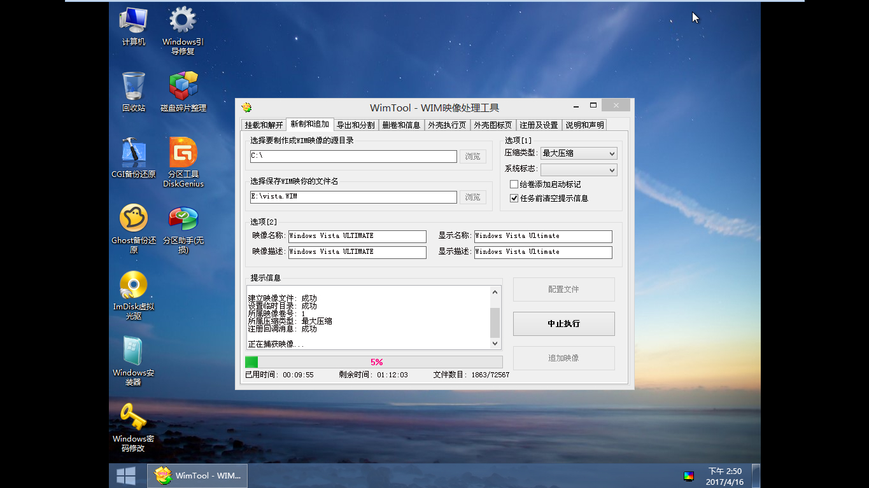Image resolution: width=869 pixels, height=488 pixels.
Task: Select the WimTool taskbar button
Action: click(197, 475)
